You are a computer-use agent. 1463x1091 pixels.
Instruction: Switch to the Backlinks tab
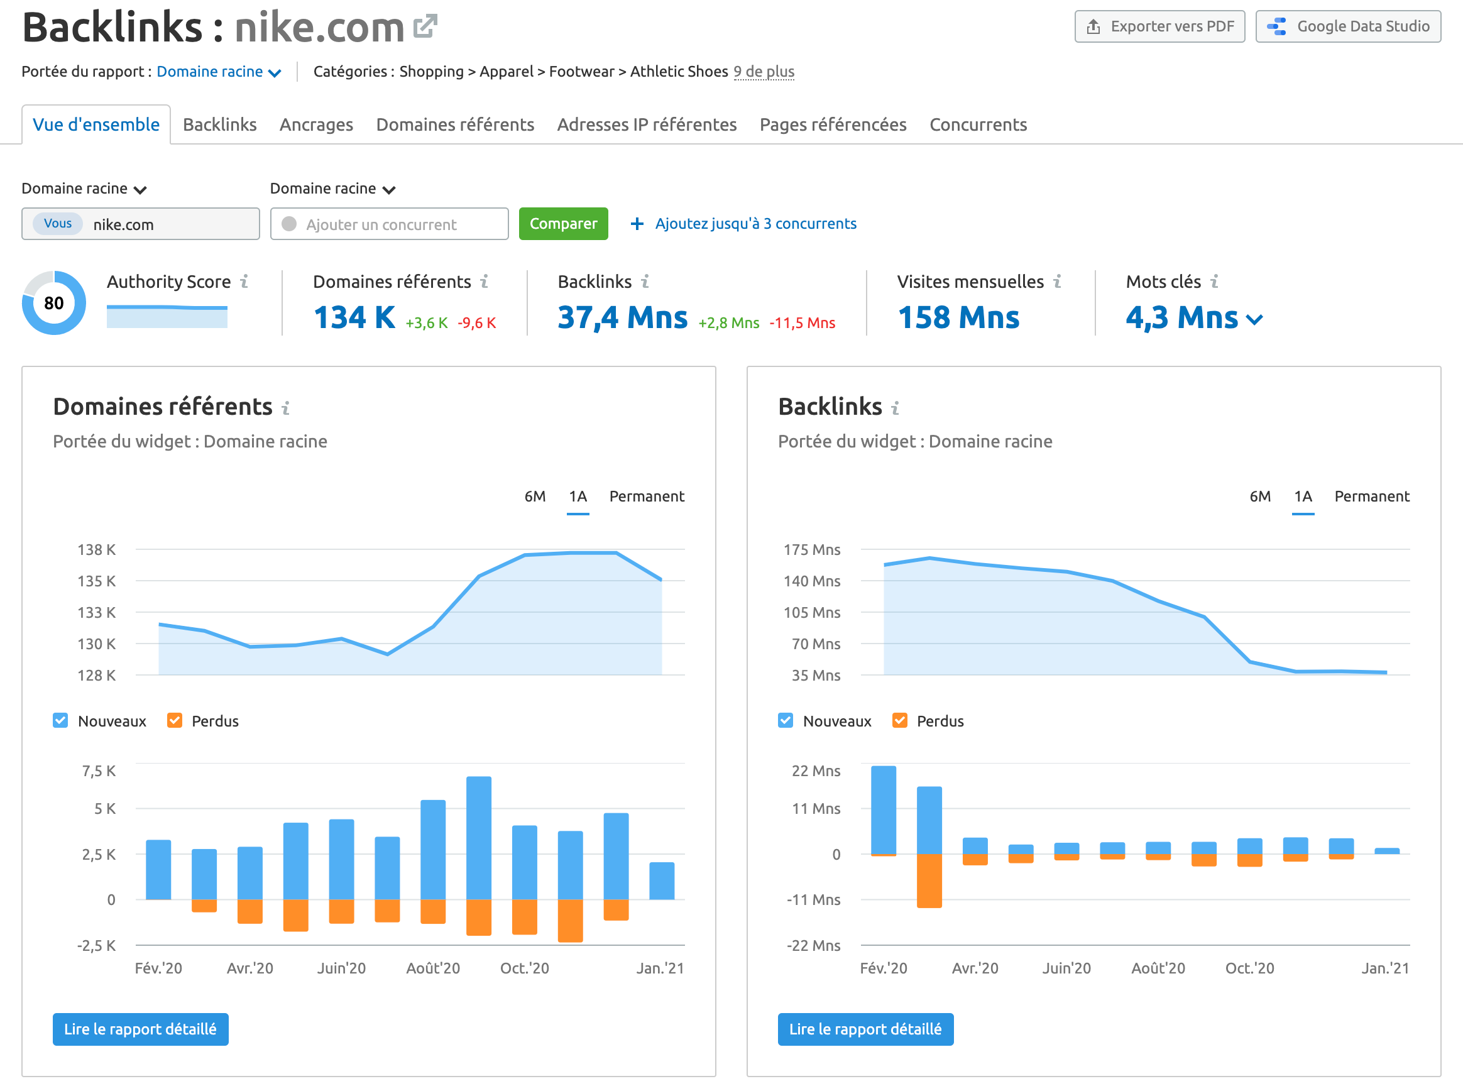point(219,124)
